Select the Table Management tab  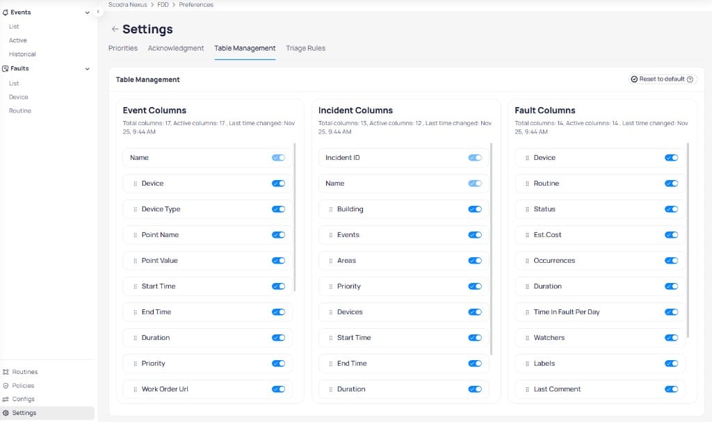point(245,48)
